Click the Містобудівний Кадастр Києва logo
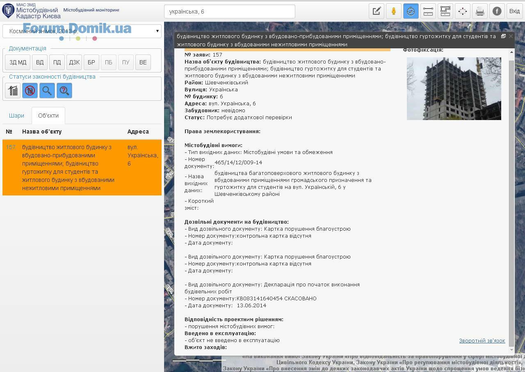 pos(32,11)
